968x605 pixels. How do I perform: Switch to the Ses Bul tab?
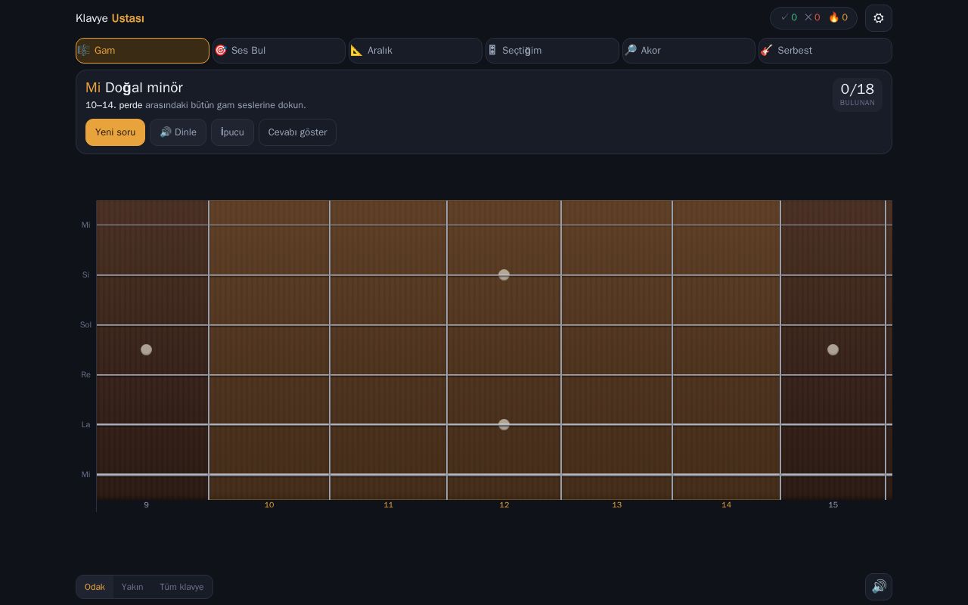(279, 51)
